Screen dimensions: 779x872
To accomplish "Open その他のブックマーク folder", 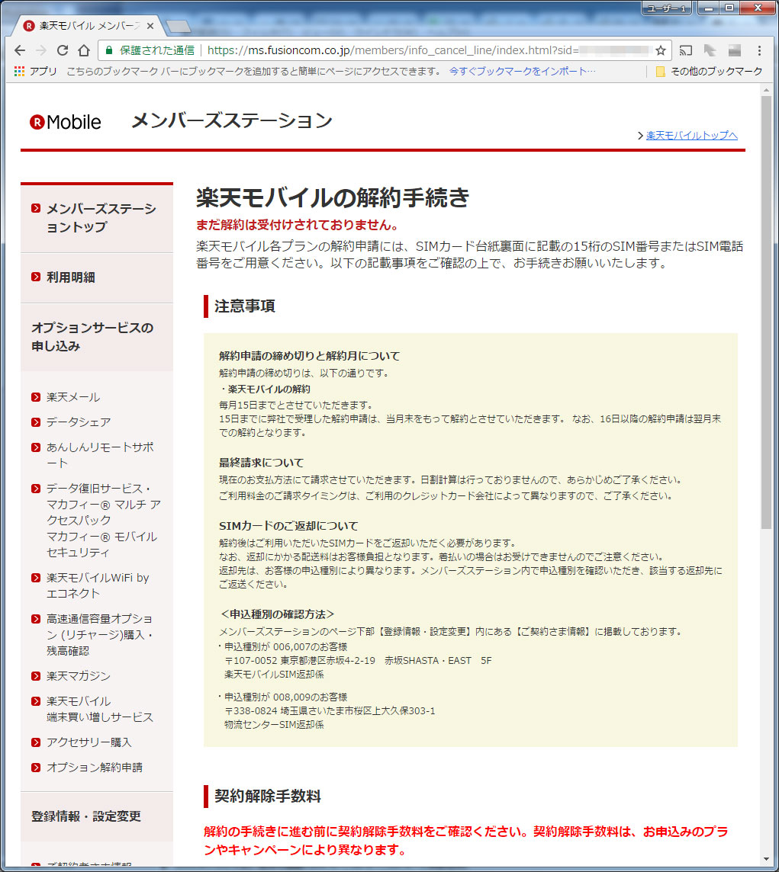I will tap(709, 71).
